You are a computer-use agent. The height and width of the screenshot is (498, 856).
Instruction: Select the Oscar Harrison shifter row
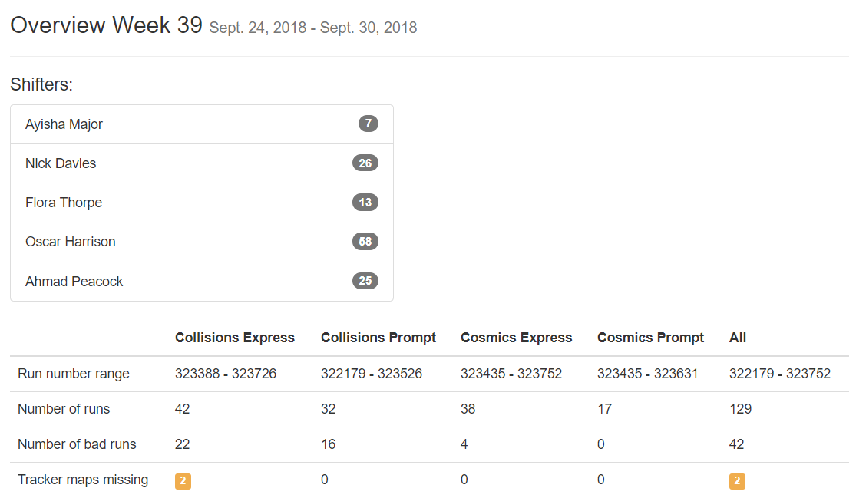202,242
